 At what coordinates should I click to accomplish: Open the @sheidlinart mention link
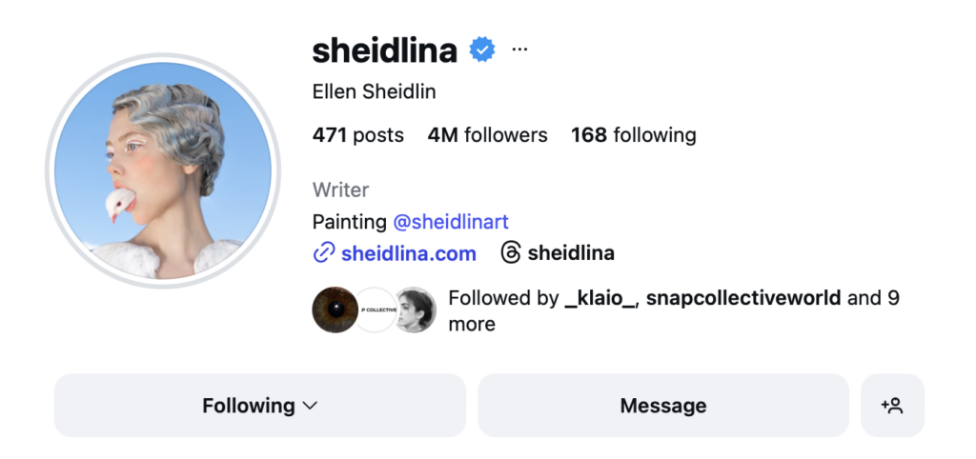(x=451, y=222)
